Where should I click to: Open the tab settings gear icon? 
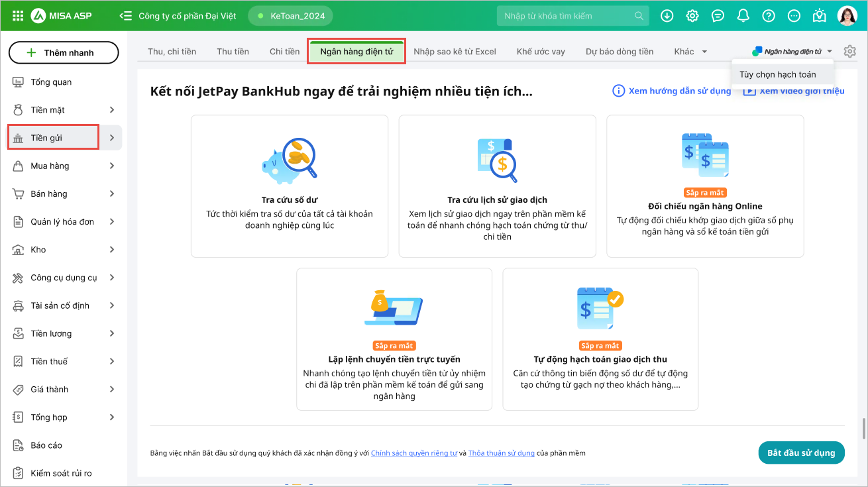[x=850, y=51]
